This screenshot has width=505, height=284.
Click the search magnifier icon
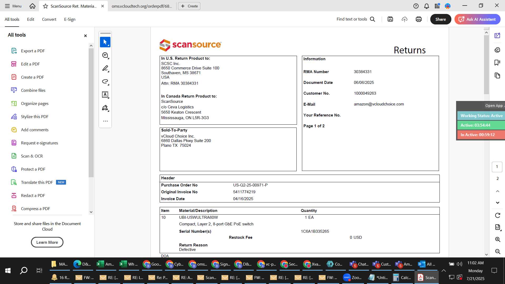click(x=372, y=19)
